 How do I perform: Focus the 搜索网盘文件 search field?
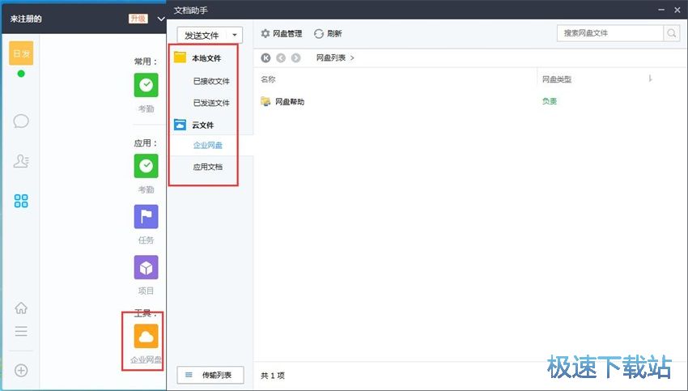[610, 33]
